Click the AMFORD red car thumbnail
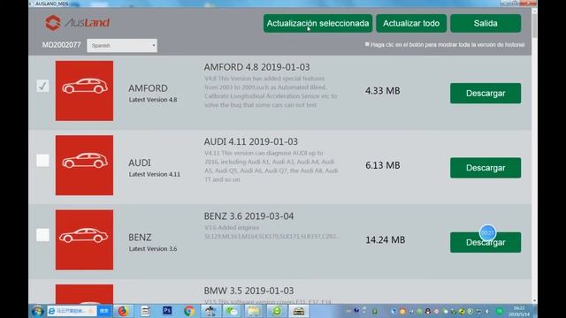This screenshot has width=566, height=318. coord(84,91)
